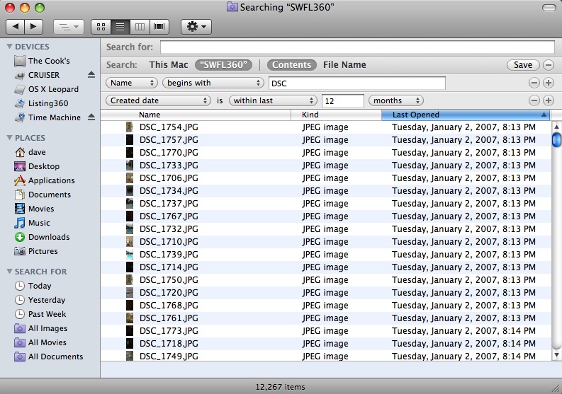Viewport: 562px width, 394px height.
Task: Select OS X Leopard disk icon
Action: tap(20, 89)
